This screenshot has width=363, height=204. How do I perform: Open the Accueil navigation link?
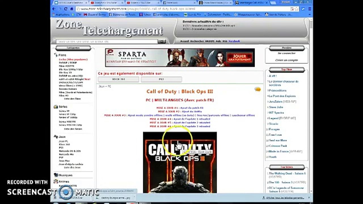184,41
